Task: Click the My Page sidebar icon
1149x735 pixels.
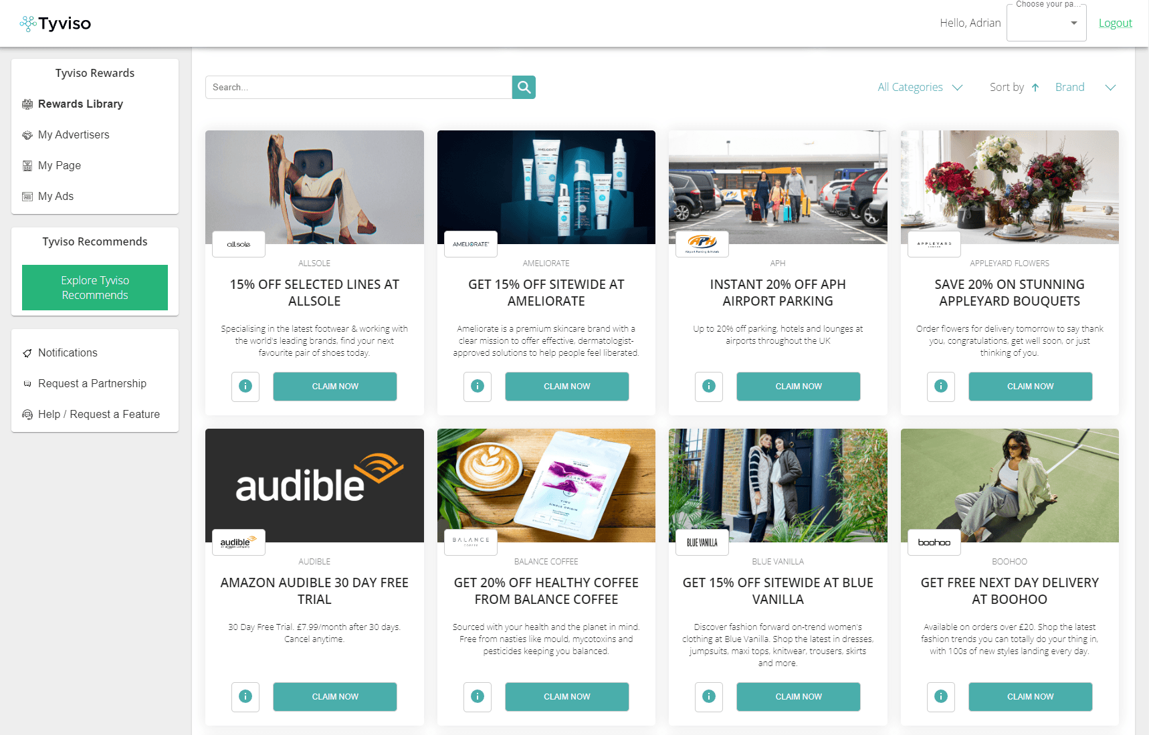Action: [27, 166]
